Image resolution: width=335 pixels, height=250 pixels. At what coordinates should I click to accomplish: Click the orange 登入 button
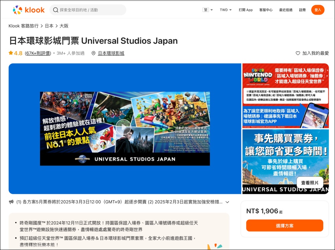(x=318, y=10)
